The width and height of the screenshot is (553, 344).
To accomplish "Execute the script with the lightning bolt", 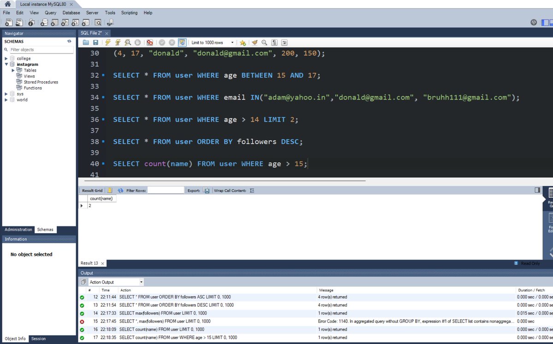I will (108, 42).
